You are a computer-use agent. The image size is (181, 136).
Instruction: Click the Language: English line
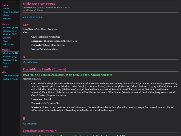(41, 99)
